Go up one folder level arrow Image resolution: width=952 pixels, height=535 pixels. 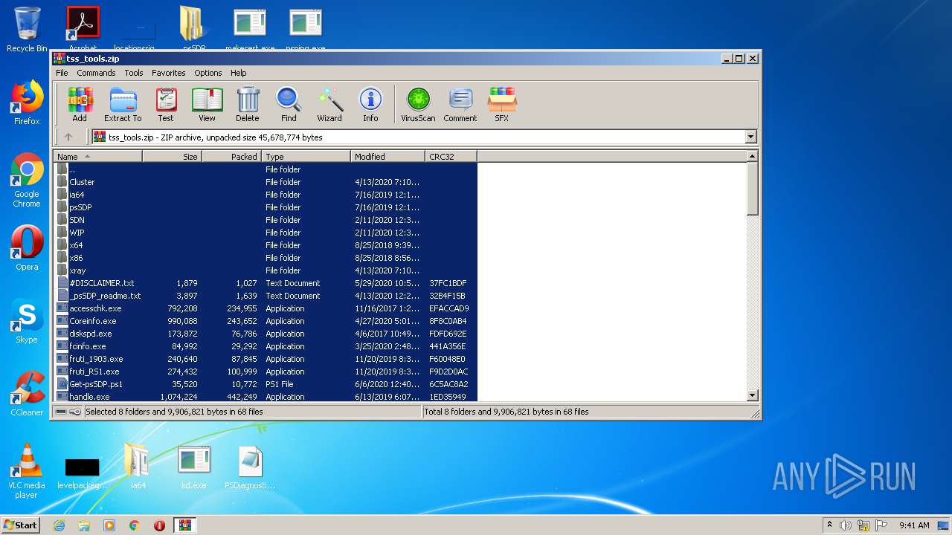tap(68, 137)
